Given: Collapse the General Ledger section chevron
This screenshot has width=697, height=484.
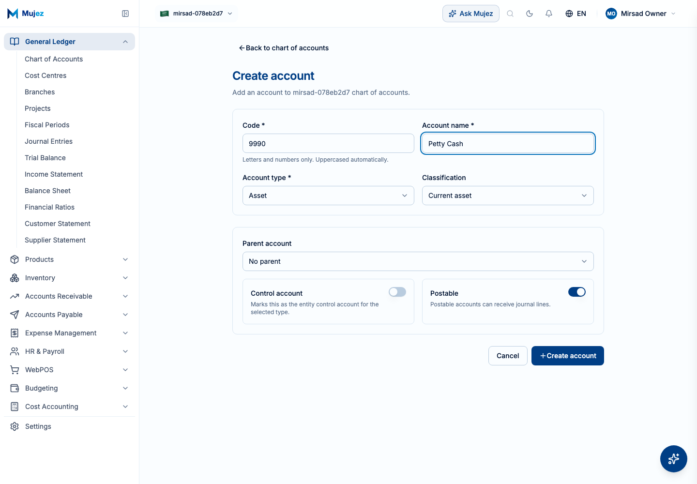Looking at the screenshot, I should coord(125,42).
